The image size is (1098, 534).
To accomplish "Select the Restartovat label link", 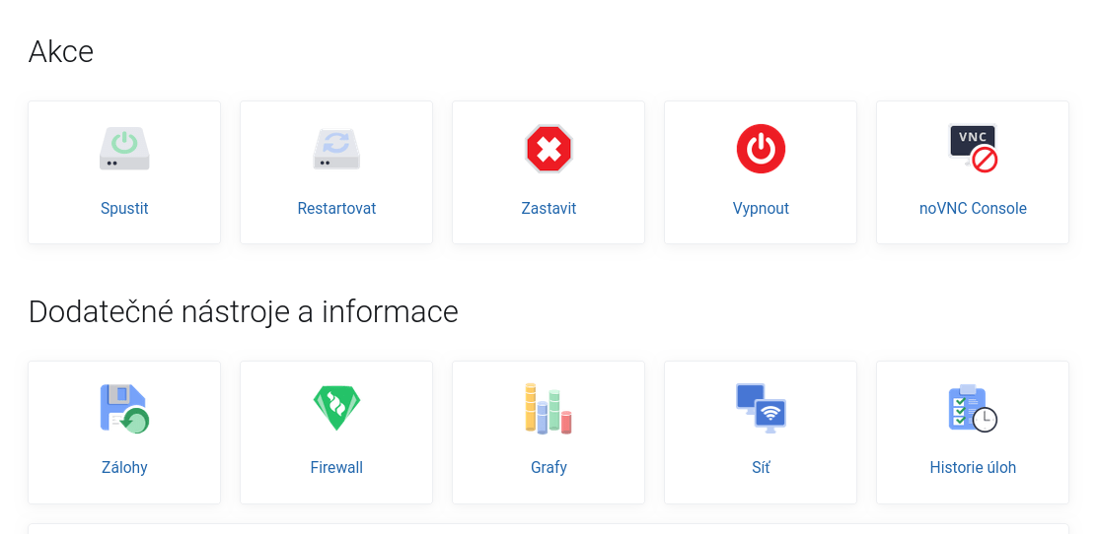I will coord(336,208).
